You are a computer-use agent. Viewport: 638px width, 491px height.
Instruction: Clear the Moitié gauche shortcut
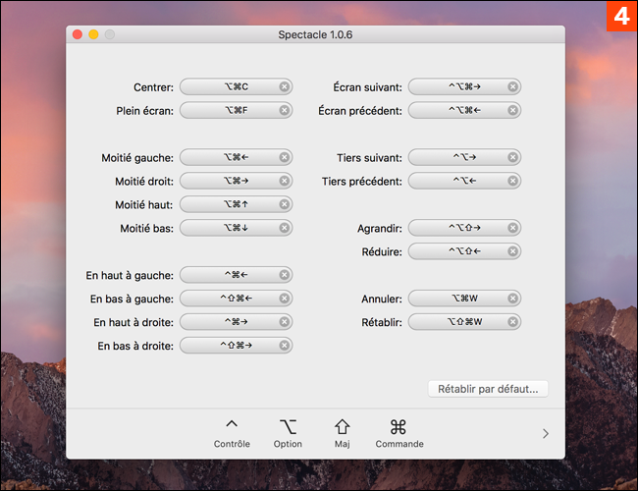point(285,157)
